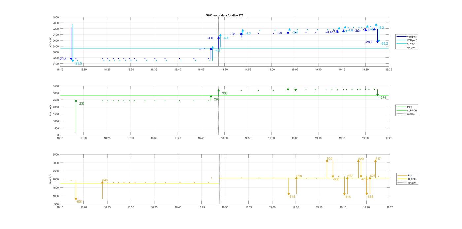Click the '-4.3' VBD data label
The image size is (462, 229).
[x=248, y=33]
